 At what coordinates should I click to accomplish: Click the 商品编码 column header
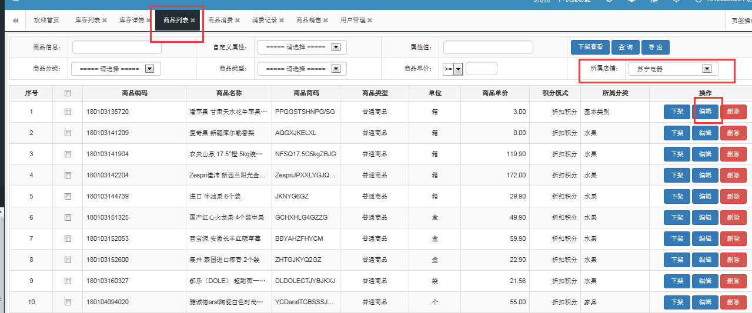135,93
